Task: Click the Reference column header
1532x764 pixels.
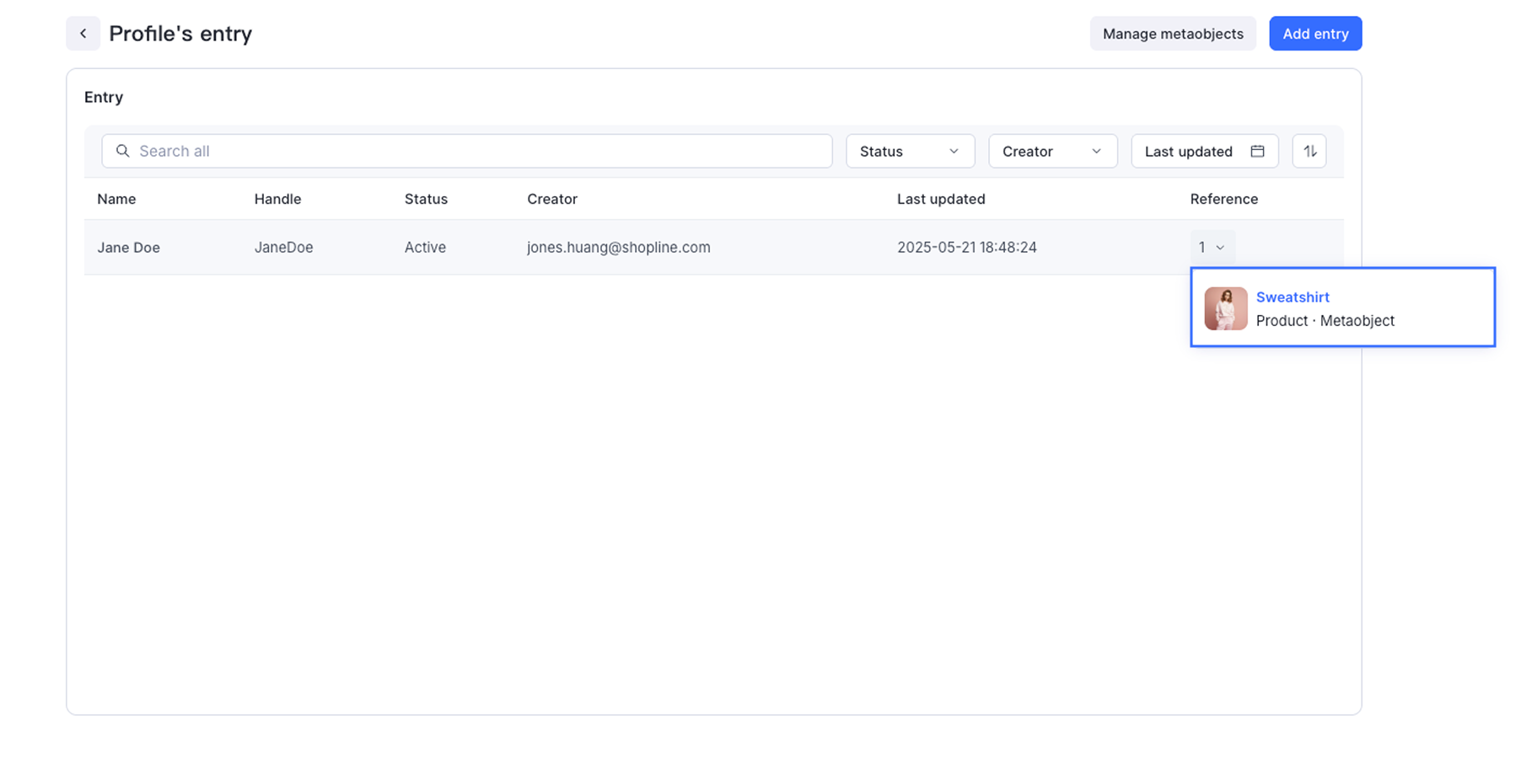Action: [1224, 200]
